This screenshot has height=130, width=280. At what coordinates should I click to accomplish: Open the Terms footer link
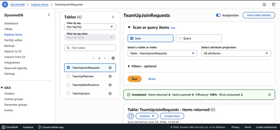click(248, 127)
